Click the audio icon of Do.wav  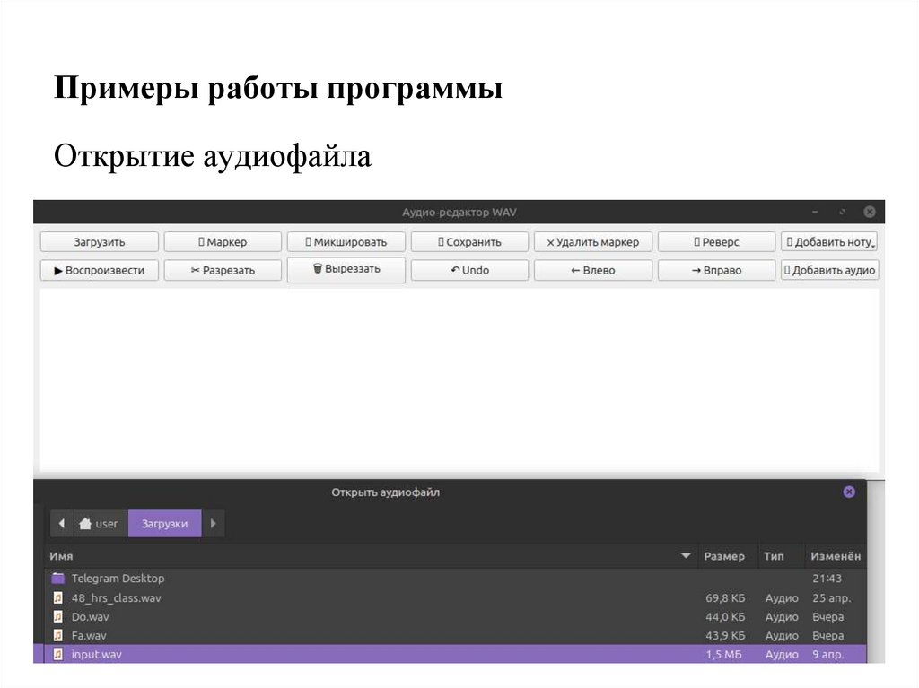coord(57,616)
